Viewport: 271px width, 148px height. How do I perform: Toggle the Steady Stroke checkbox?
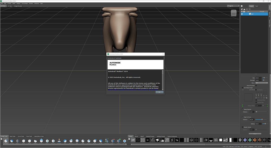[243, 127]
